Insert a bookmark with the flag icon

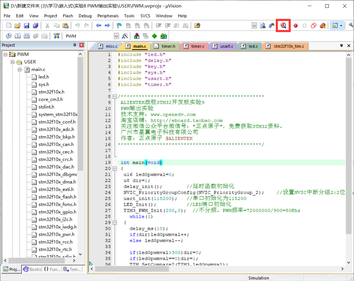coord(119,25)
